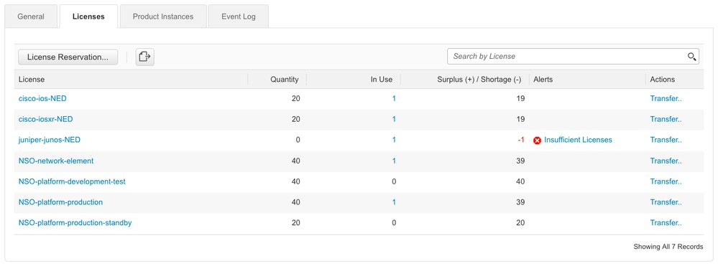Screen dimensions: 718x266
Task: Click In Use count for NSO-platform-production
Action: pos(394,202)
